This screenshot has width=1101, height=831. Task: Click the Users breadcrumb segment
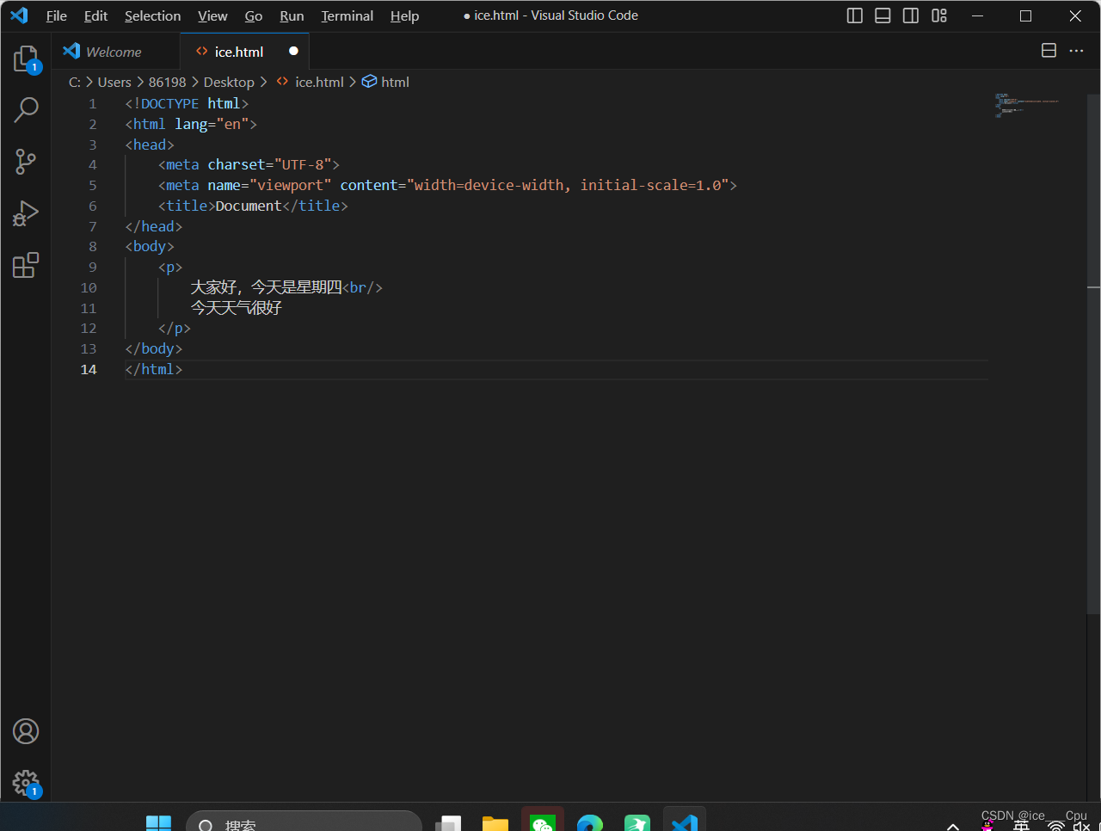click(114, 82)
